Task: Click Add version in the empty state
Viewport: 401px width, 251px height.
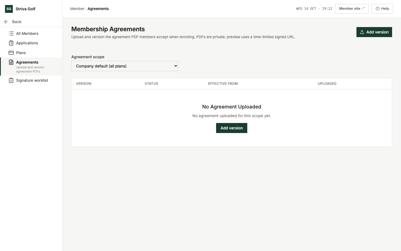Action: [232, 128]
